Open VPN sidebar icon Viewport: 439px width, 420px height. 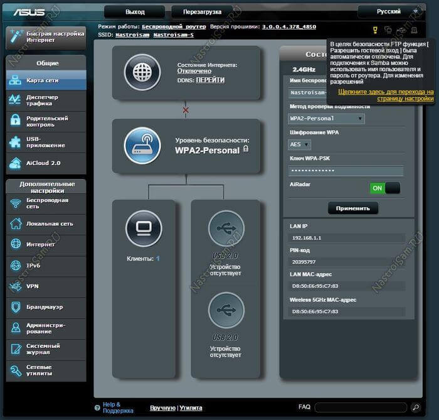[x=16, y=286]
